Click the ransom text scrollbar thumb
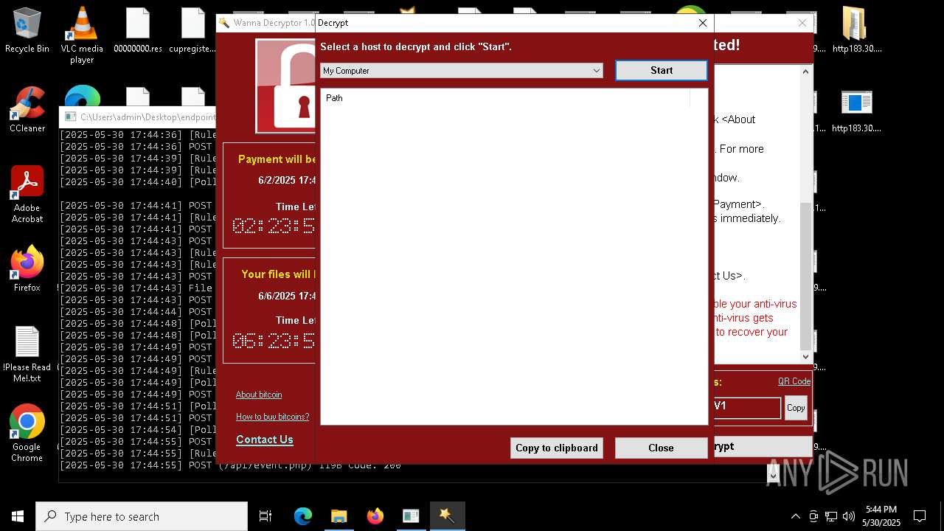This screenshot has height=531, width=944. pos(805,276)
